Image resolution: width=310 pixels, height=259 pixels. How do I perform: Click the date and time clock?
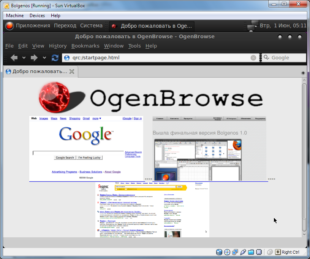tap(283, 26)
